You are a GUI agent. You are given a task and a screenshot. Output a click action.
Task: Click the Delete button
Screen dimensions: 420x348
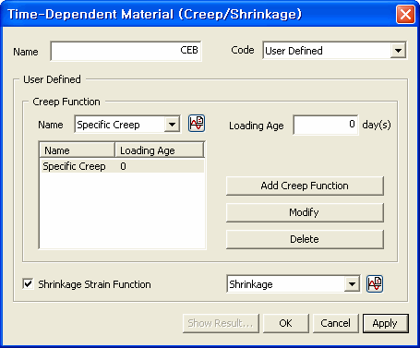tap(305, 239)
